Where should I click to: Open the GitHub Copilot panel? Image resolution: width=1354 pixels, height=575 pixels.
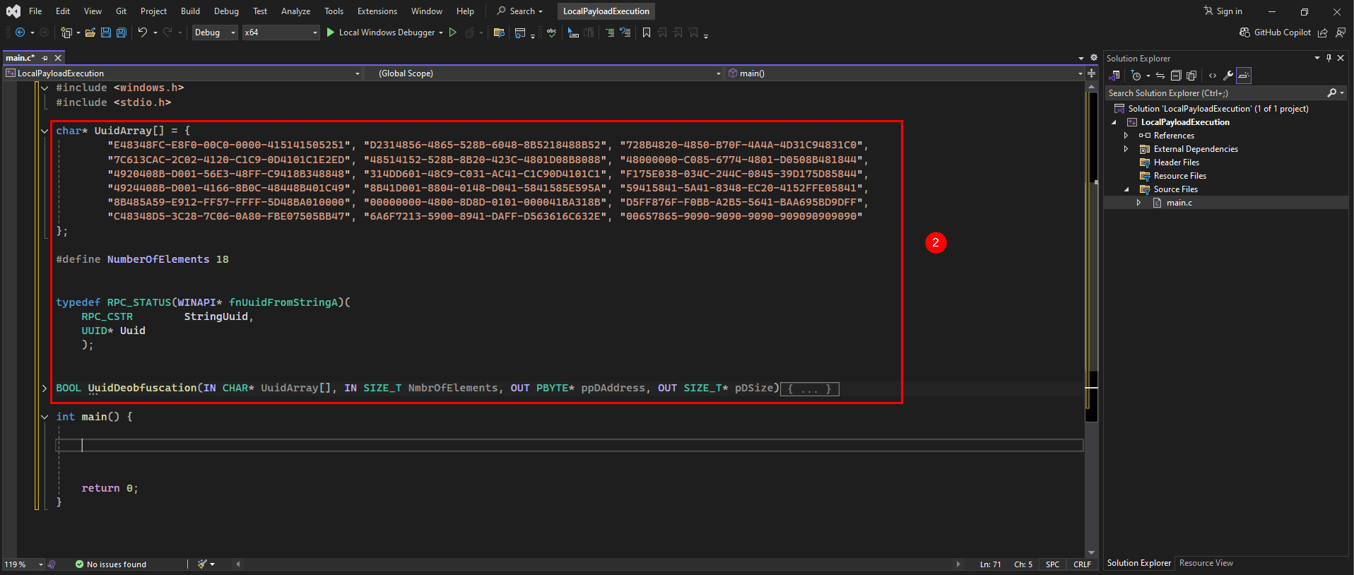(1276, 32)
